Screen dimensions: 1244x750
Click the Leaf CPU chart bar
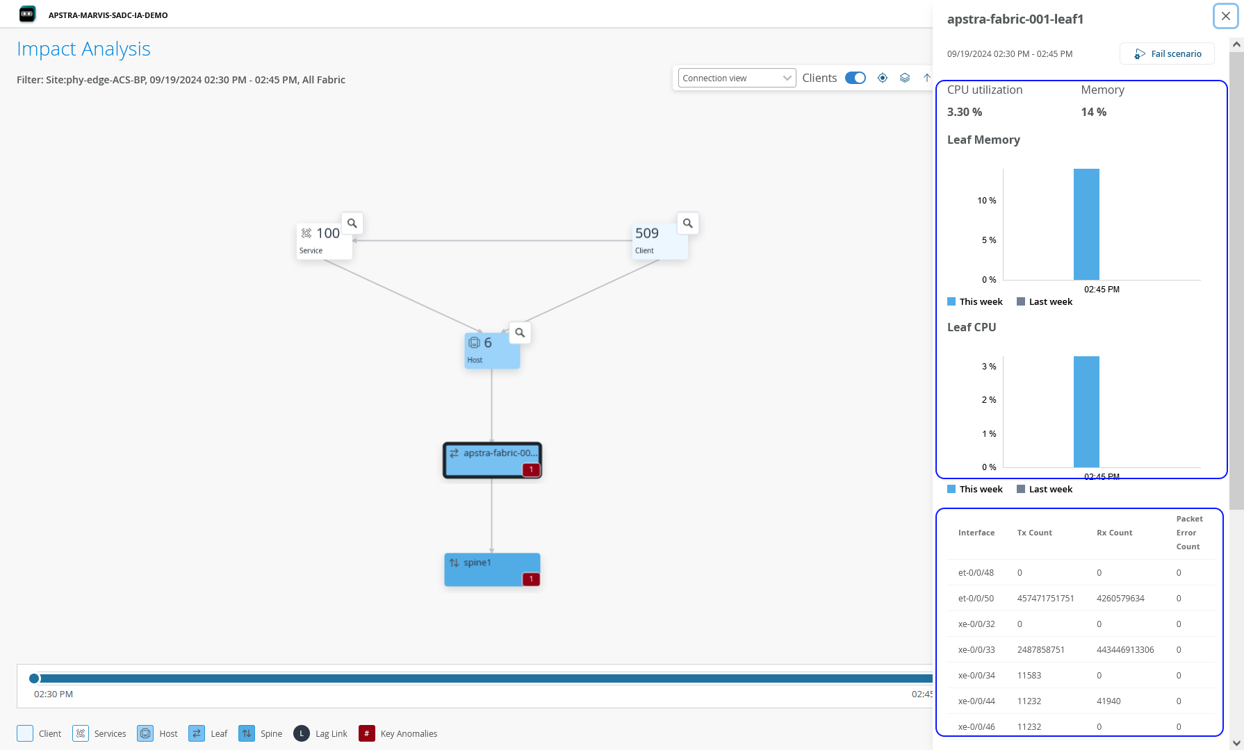click(1086, 412)
